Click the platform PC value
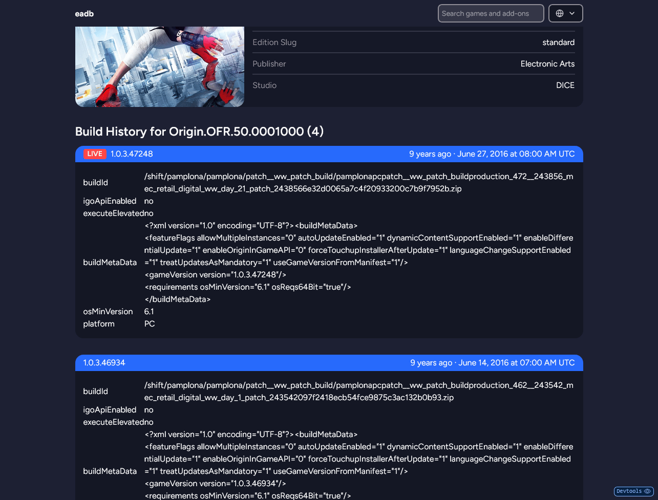Viewport: 658px width, 500px height. click(x=150, y=324)
